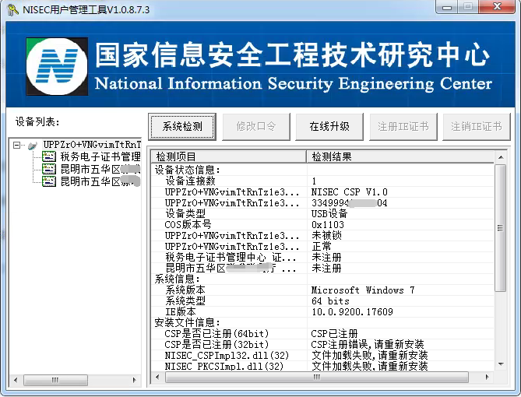Click the second 昆明市五华区 certificate icon
The height and width of the screenshot is (397, 521).
49,181
